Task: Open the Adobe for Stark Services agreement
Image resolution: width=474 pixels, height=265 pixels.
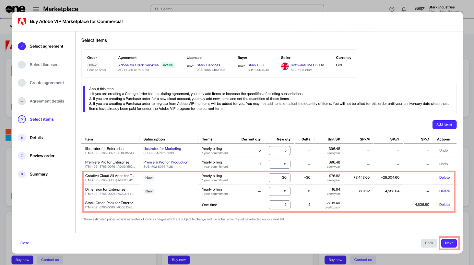Action: [x=138, y=65]
